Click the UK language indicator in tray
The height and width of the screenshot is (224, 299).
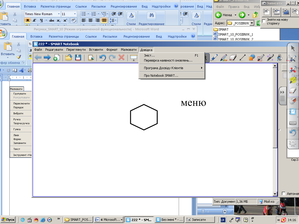pos(223,220)
